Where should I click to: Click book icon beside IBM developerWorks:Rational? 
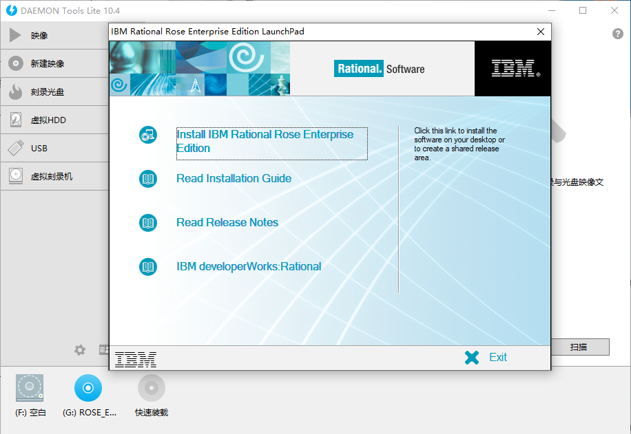148,267
